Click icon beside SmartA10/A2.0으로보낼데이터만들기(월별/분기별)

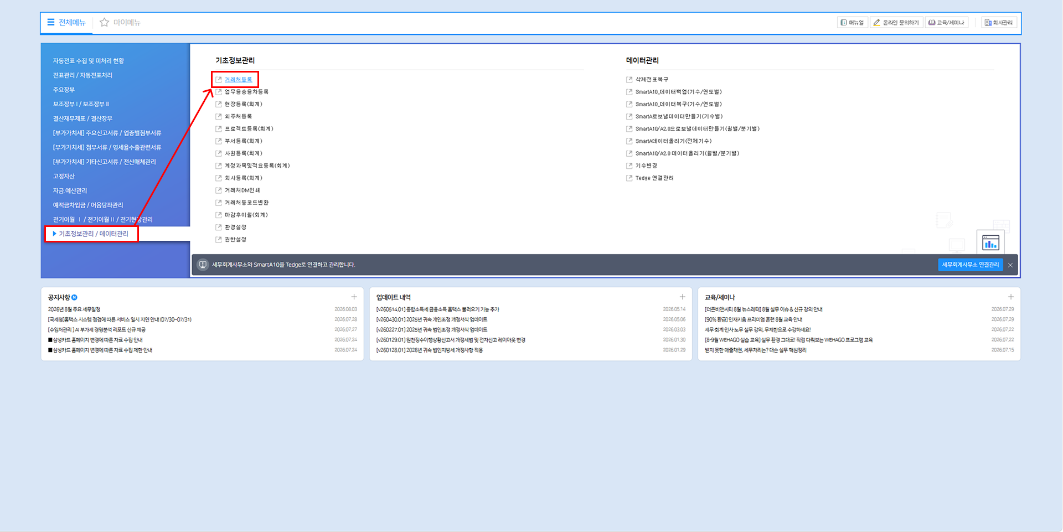[x=629, y=129]
